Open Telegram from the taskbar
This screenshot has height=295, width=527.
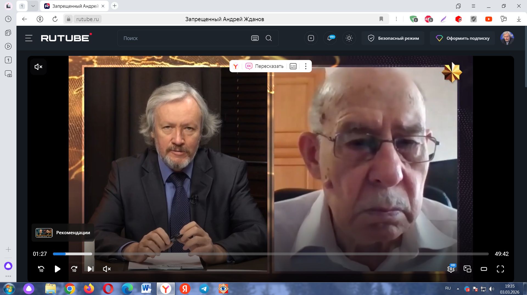click(x=204, y=289)
